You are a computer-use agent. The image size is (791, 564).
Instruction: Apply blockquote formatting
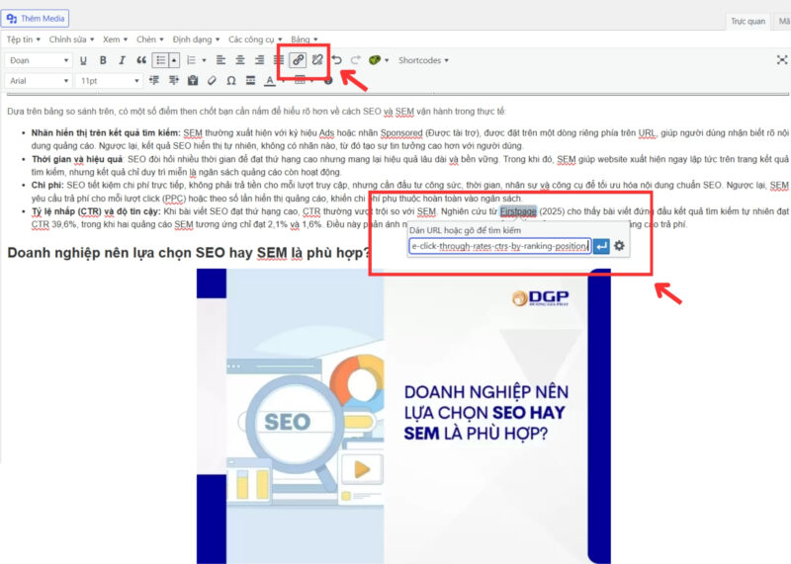click(x=141, y=60)
